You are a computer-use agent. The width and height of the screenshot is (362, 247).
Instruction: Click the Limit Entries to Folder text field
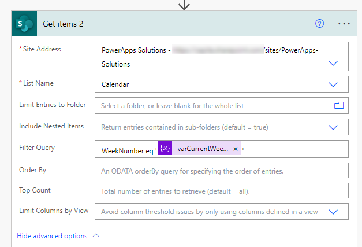pyautogui.click(x=214, y=106)
